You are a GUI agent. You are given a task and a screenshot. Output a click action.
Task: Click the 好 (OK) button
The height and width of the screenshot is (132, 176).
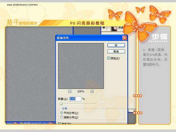point(116,45)
